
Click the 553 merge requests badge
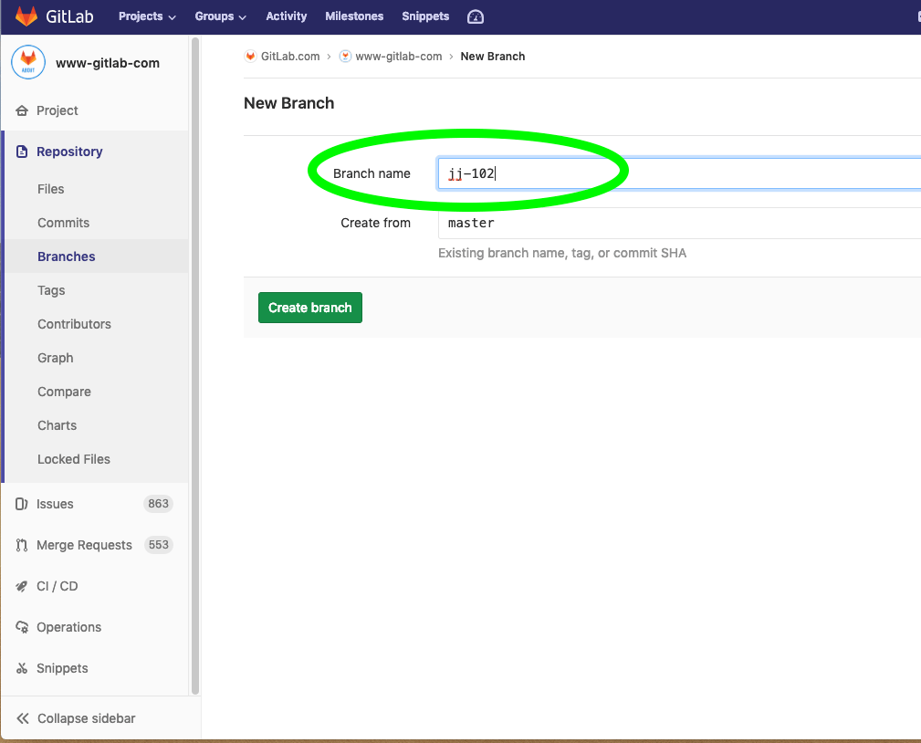point(159,545)
